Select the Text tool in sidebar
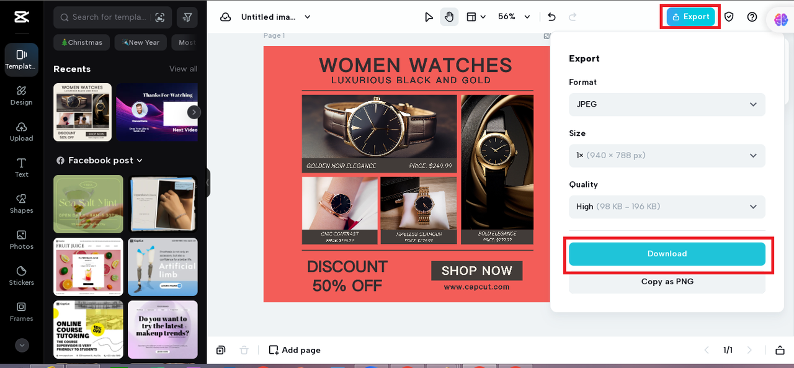 point(22,168)
